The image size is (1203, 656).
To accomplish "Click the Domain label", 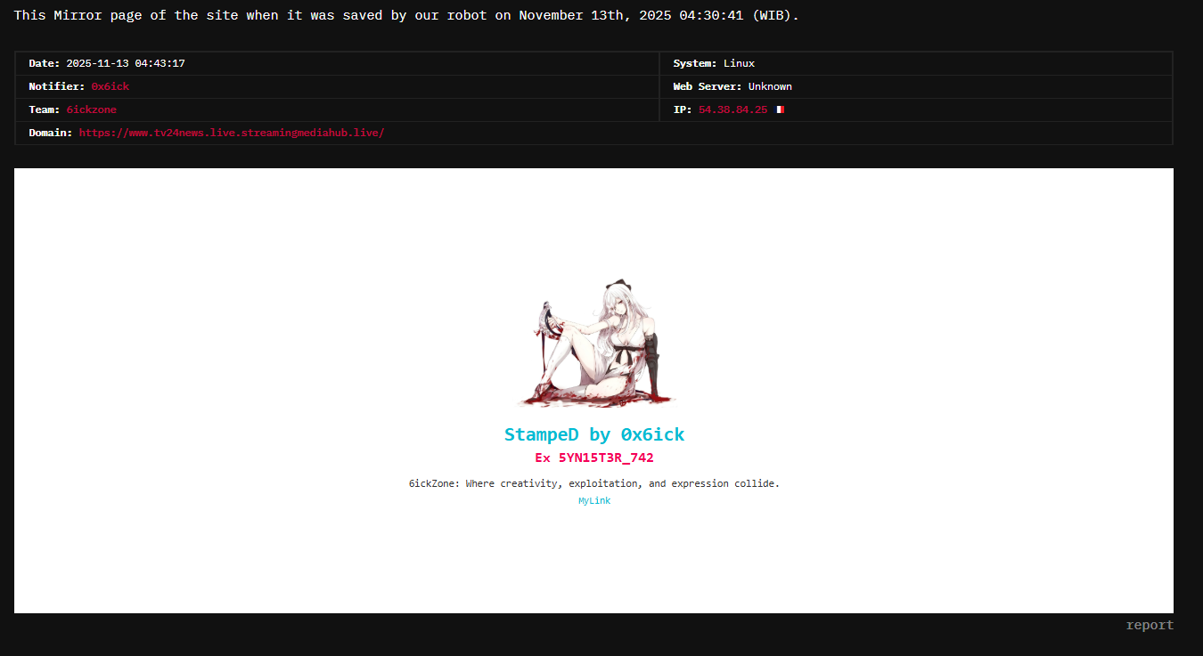I will coord(51,133).
